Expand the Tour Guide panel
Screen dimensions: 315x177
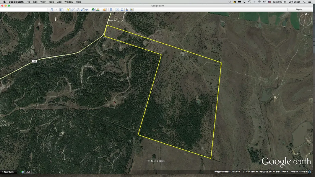point(7,172)
